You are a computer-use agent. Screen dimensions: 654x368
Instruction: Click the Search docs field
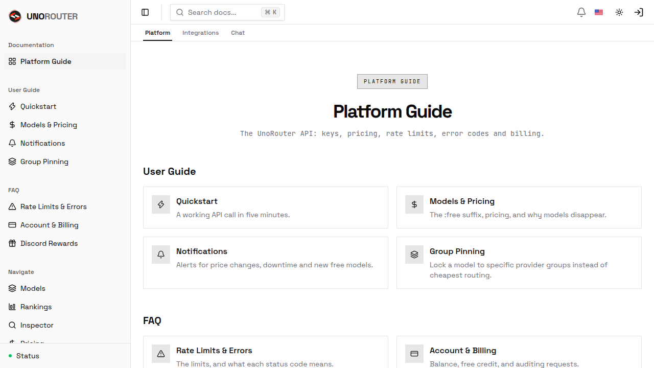click(227, 12)
